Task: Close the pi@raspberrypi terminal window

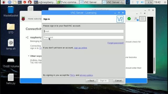Action: 153,10
